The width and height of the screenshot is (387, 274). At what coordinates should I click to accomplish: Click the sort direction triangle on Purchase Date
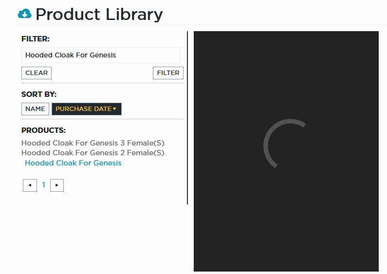(114, 109)
